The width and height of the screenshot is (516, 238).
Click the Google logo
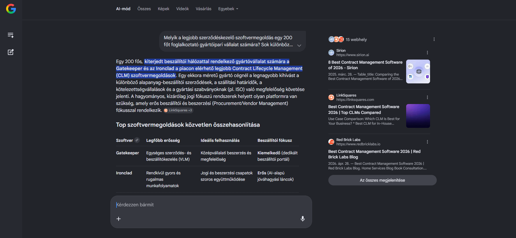(11, 9)
